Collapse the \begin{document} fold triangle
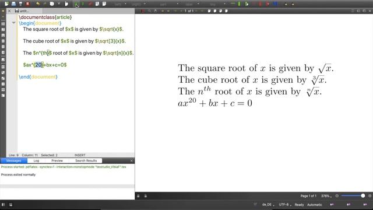 (13, 23)
